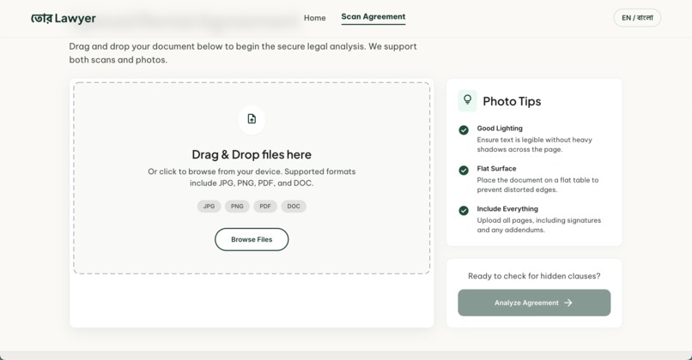
Task: Click the Flat Surface tip title
Action: (x=496, y=168)
